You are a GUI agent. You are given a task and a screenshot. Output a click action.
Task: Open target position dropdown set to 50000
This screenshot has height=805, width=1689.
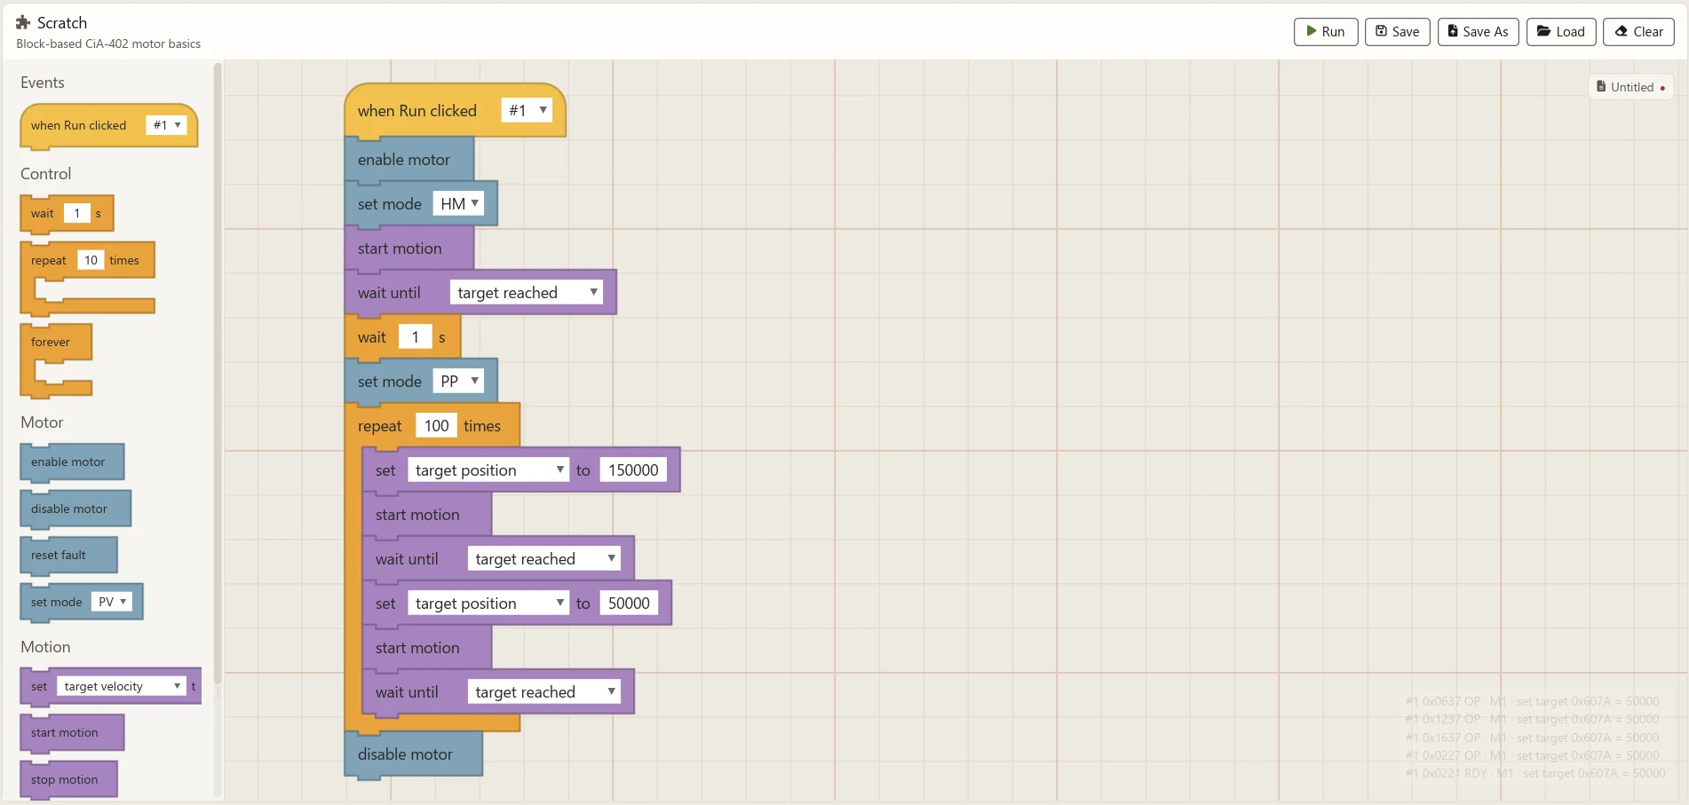(x=488, y=603)
